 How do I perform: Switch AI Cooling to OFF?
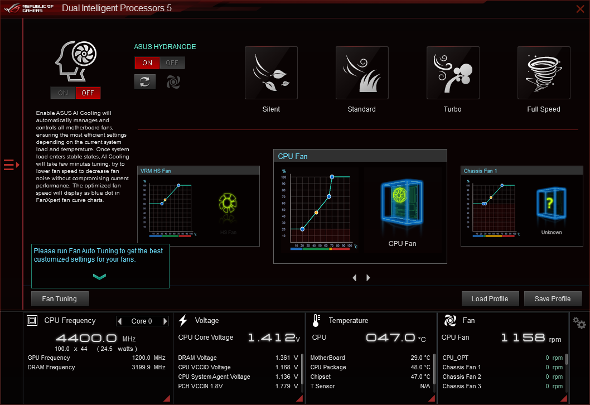pyautogui.click(x=88, y=93)
